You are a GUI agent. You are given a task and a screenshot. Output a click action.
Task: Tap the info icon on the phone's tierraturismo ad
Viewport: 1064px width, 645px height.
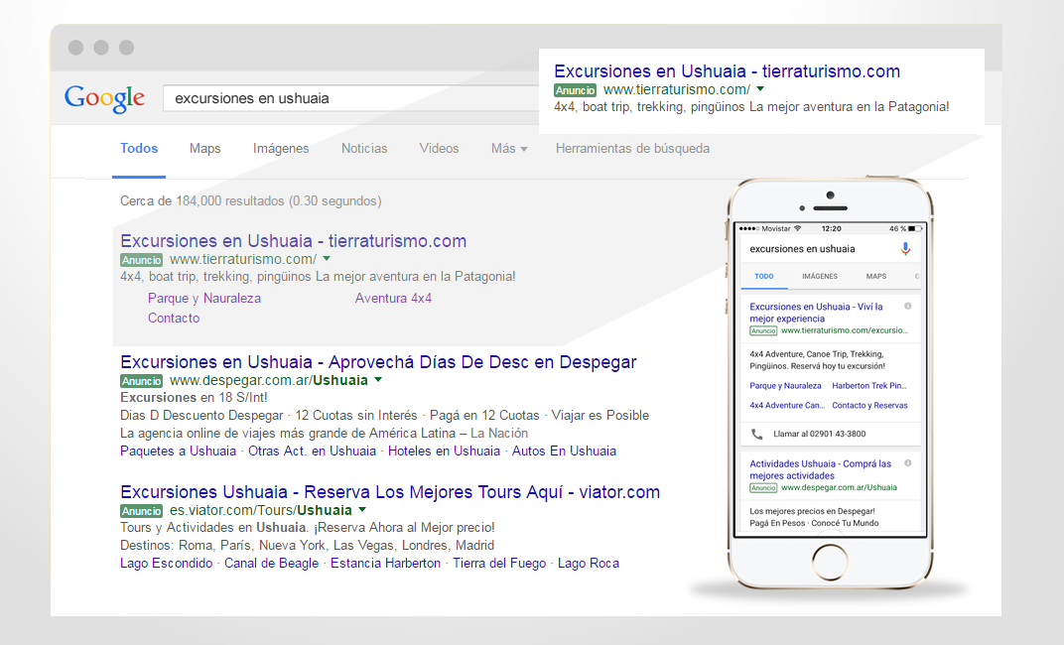908,307
